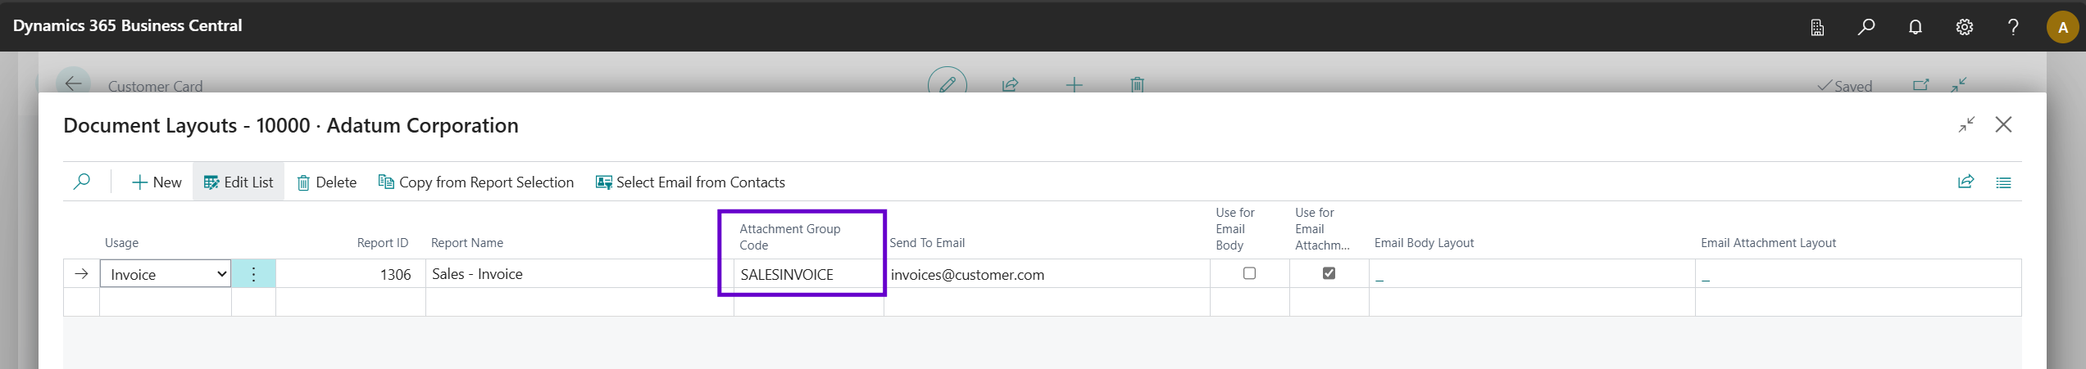Go back from Customer Card with the arrow

(x=73, y=83)
